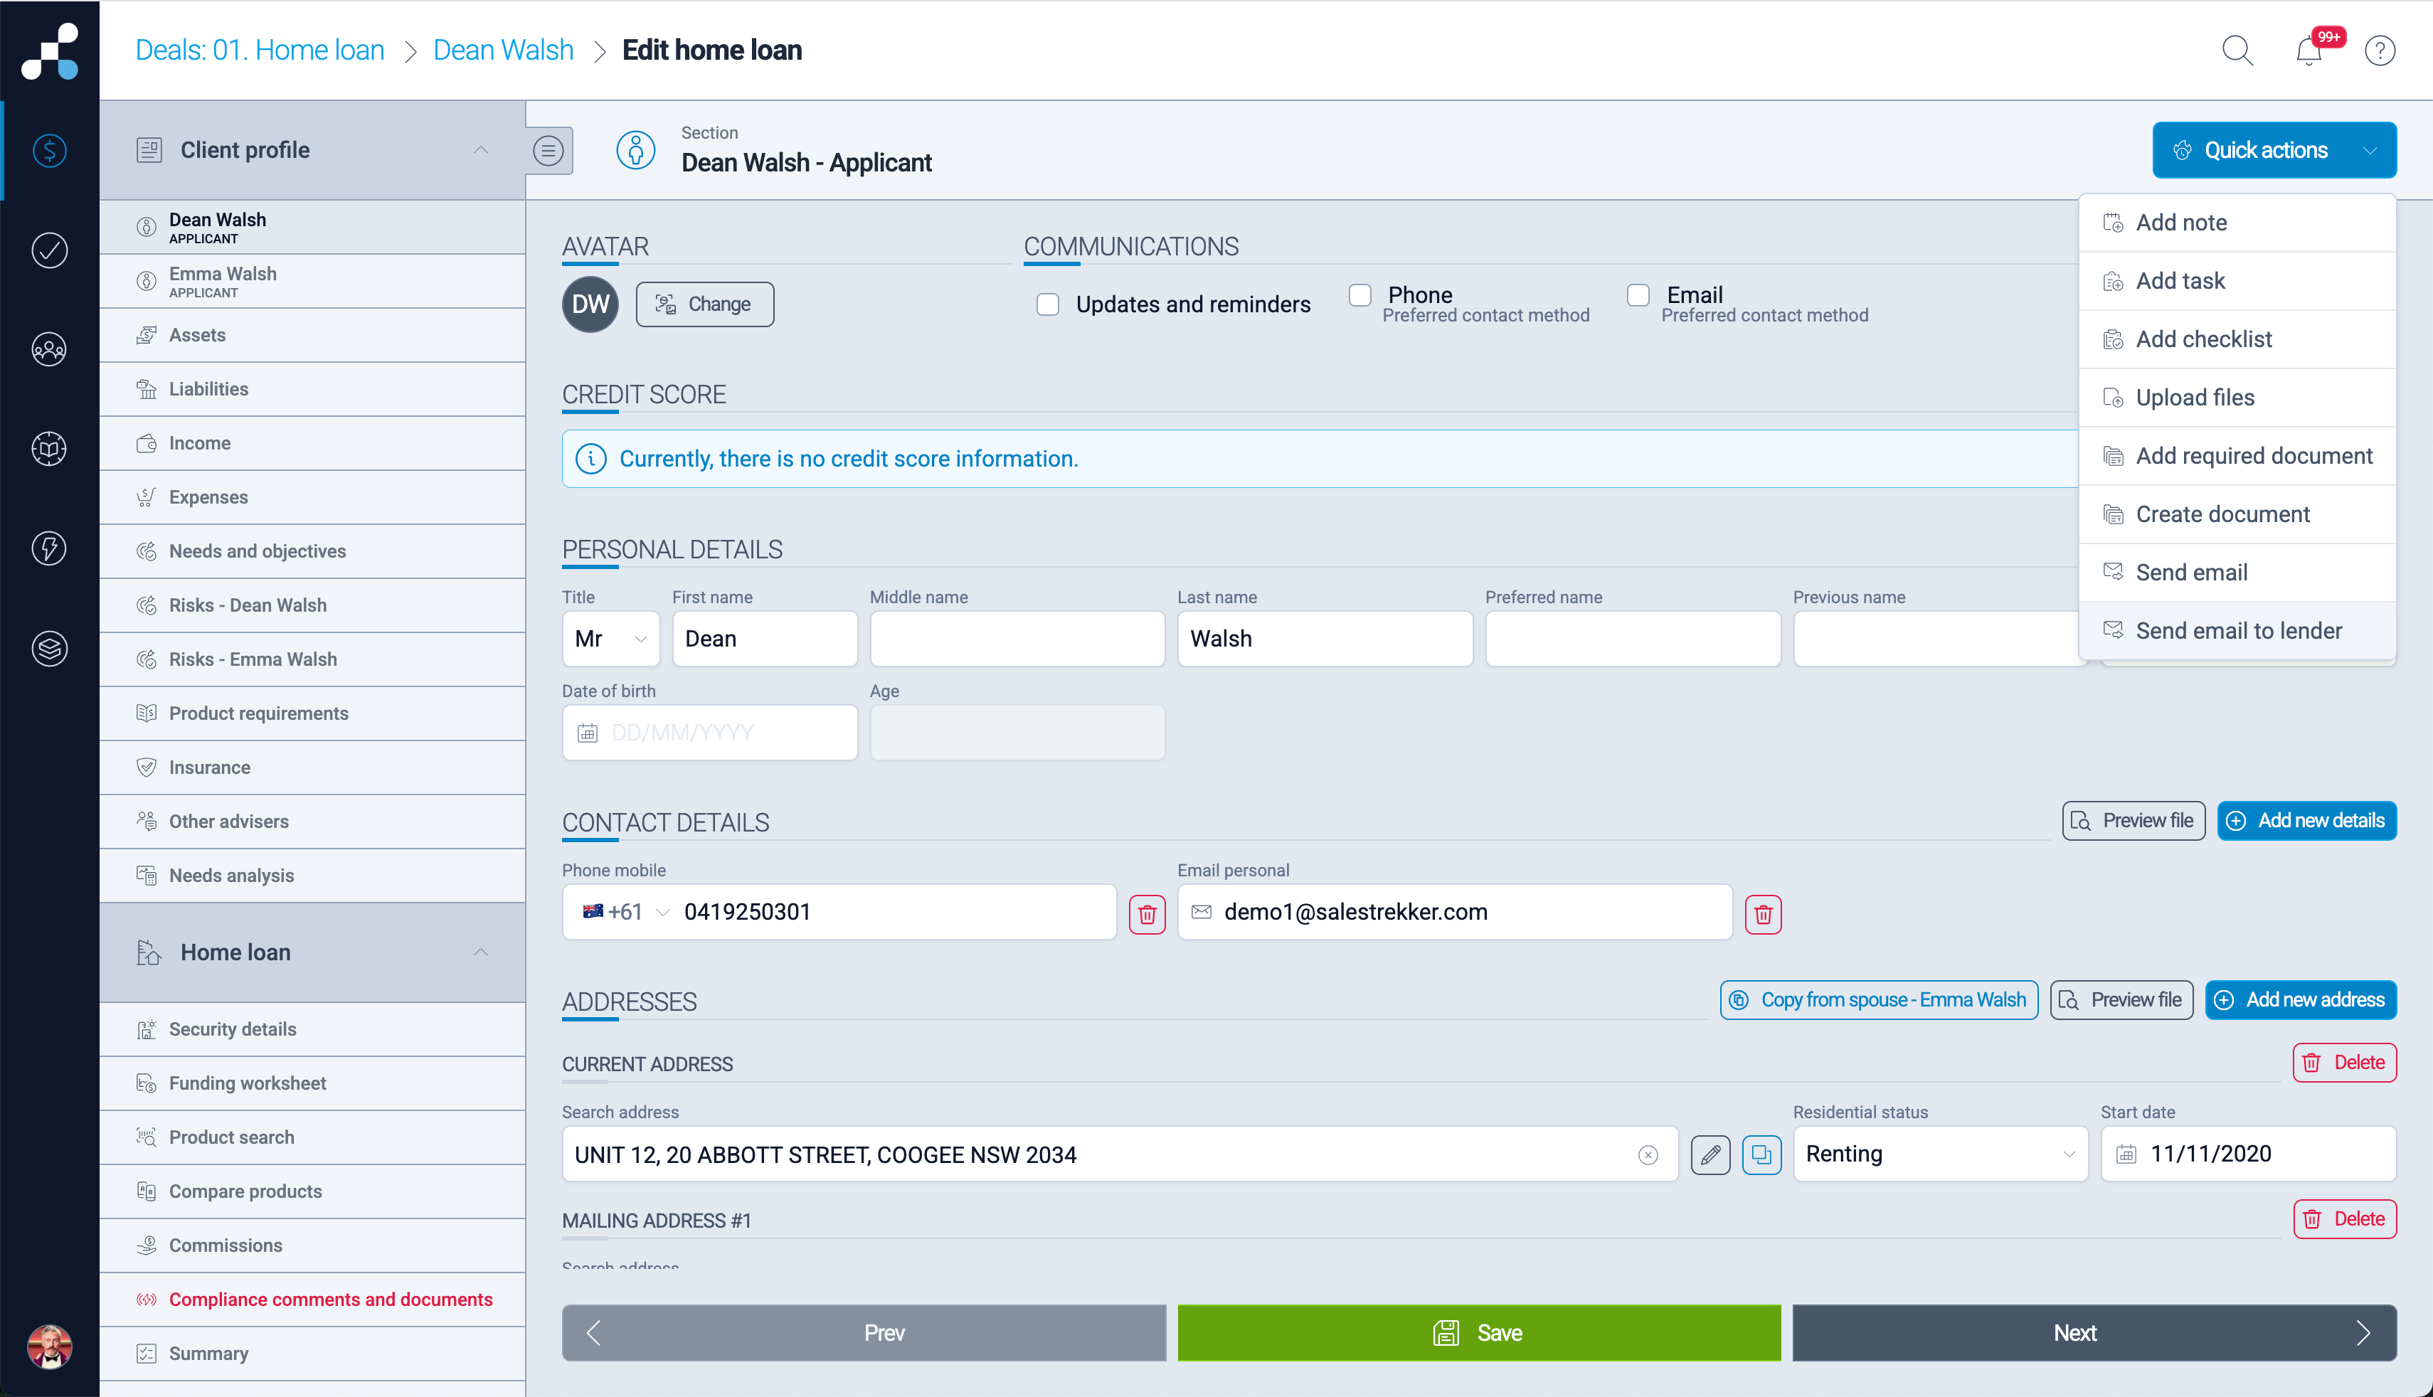Open the date of birth calendar icon

click(x=587, y=733)
